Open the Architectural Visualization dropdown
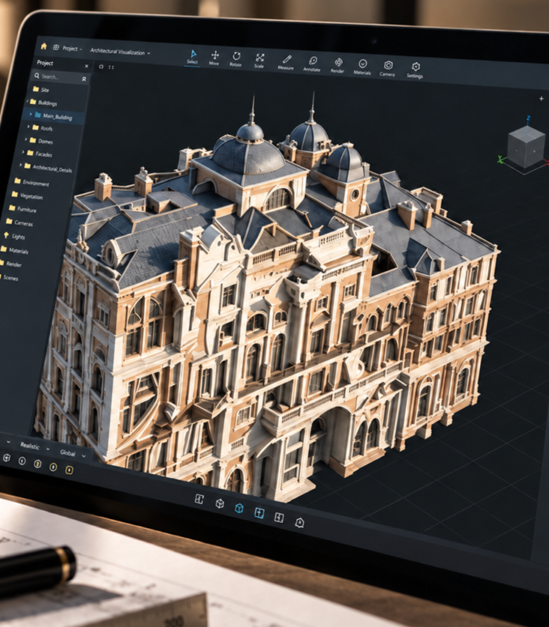Screen dimensions: 549x627 tap(120, 52)
